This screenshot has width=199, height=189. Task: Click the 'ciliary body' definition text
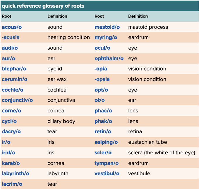click(x=61, y=121)
